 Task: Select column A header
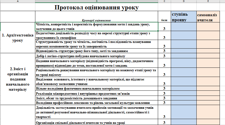[18, 1]
